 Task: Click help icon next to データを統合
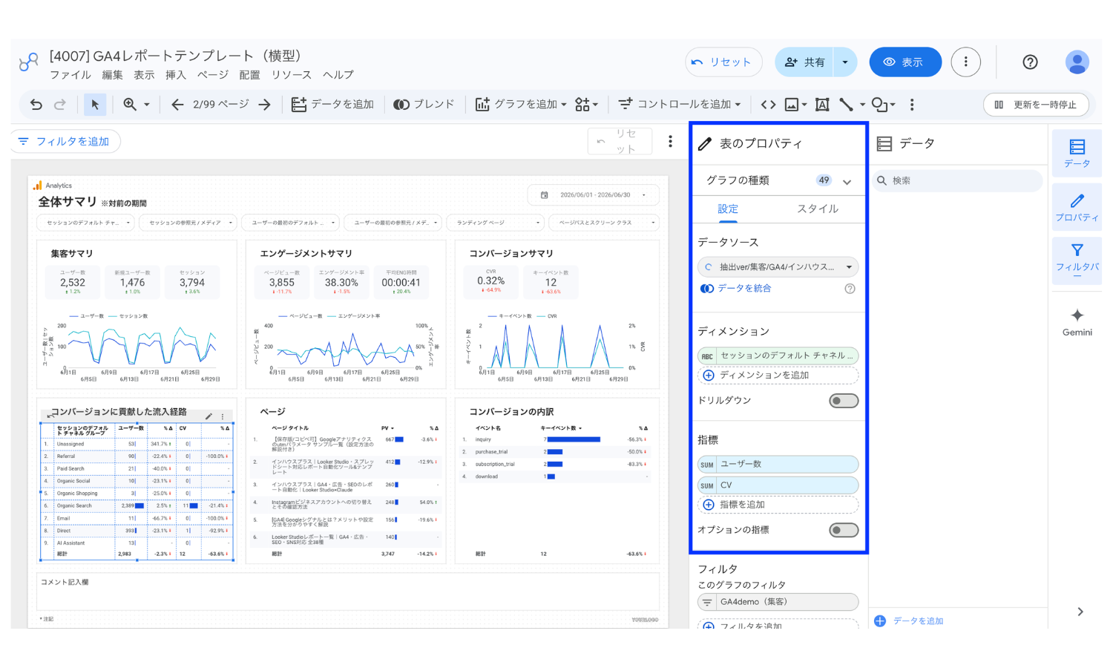[x=850, y=289]
